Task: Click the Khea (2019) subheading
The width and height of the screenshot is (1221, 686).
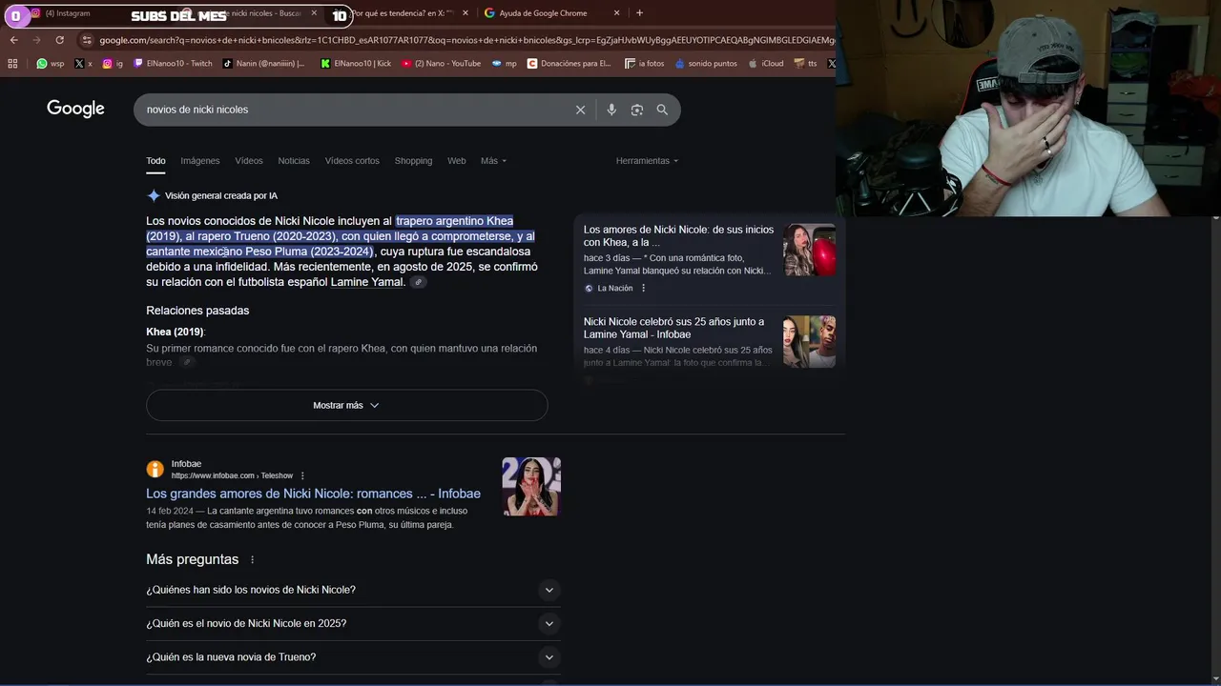Action: (176, 332)
